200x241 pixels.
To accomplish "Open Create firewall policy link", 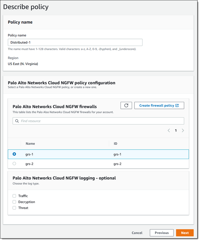I will [x=156, y=106].
